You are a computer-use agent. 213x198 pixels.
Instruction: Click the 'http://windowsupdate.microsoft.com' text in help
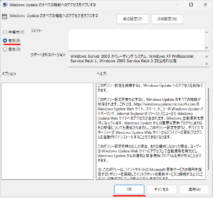[x=164, y=104]
